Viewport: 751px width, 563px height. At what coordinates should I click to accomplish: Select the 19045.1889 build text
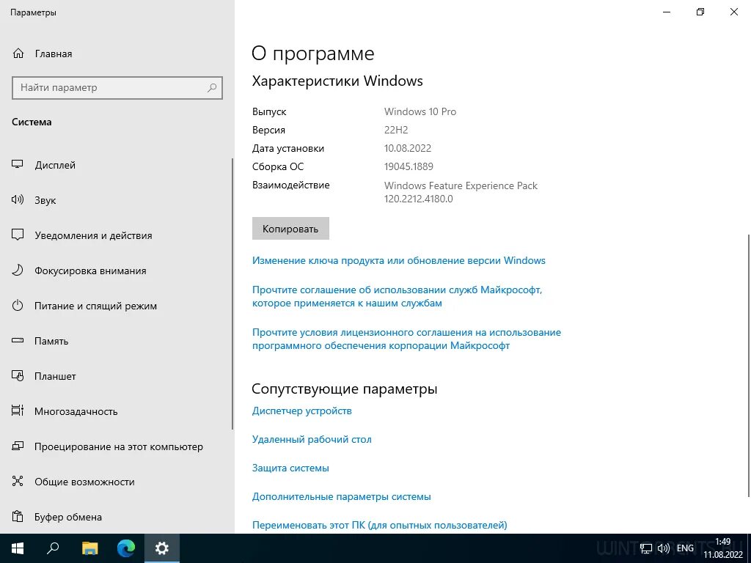[409, 166]
